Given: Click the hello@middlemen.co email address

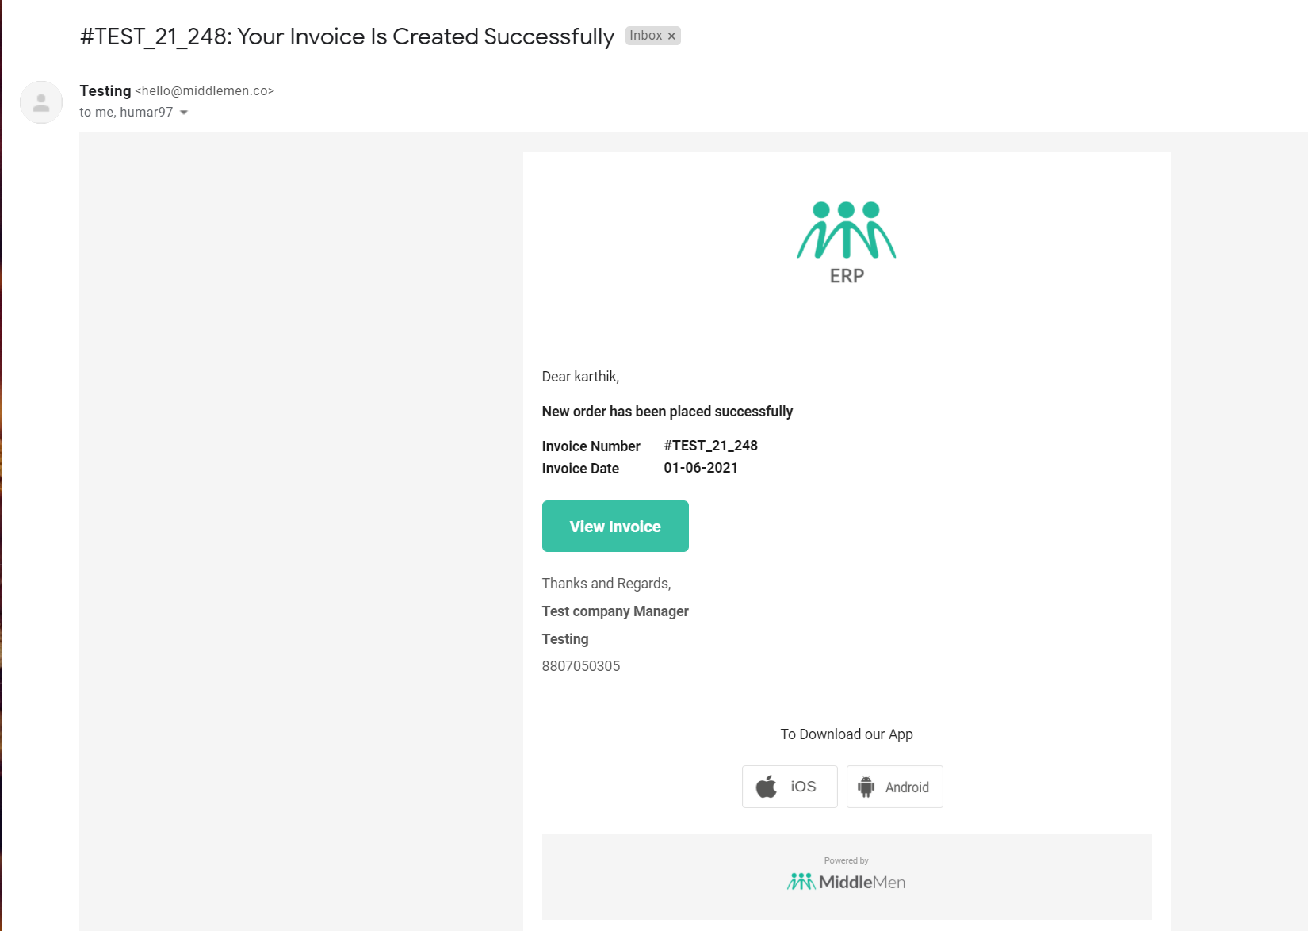Looking at the screenshot, I should point(205,91).
